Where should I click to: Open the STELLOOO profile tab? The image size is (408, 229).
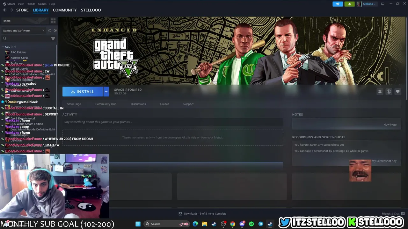[x=91, y=10]
